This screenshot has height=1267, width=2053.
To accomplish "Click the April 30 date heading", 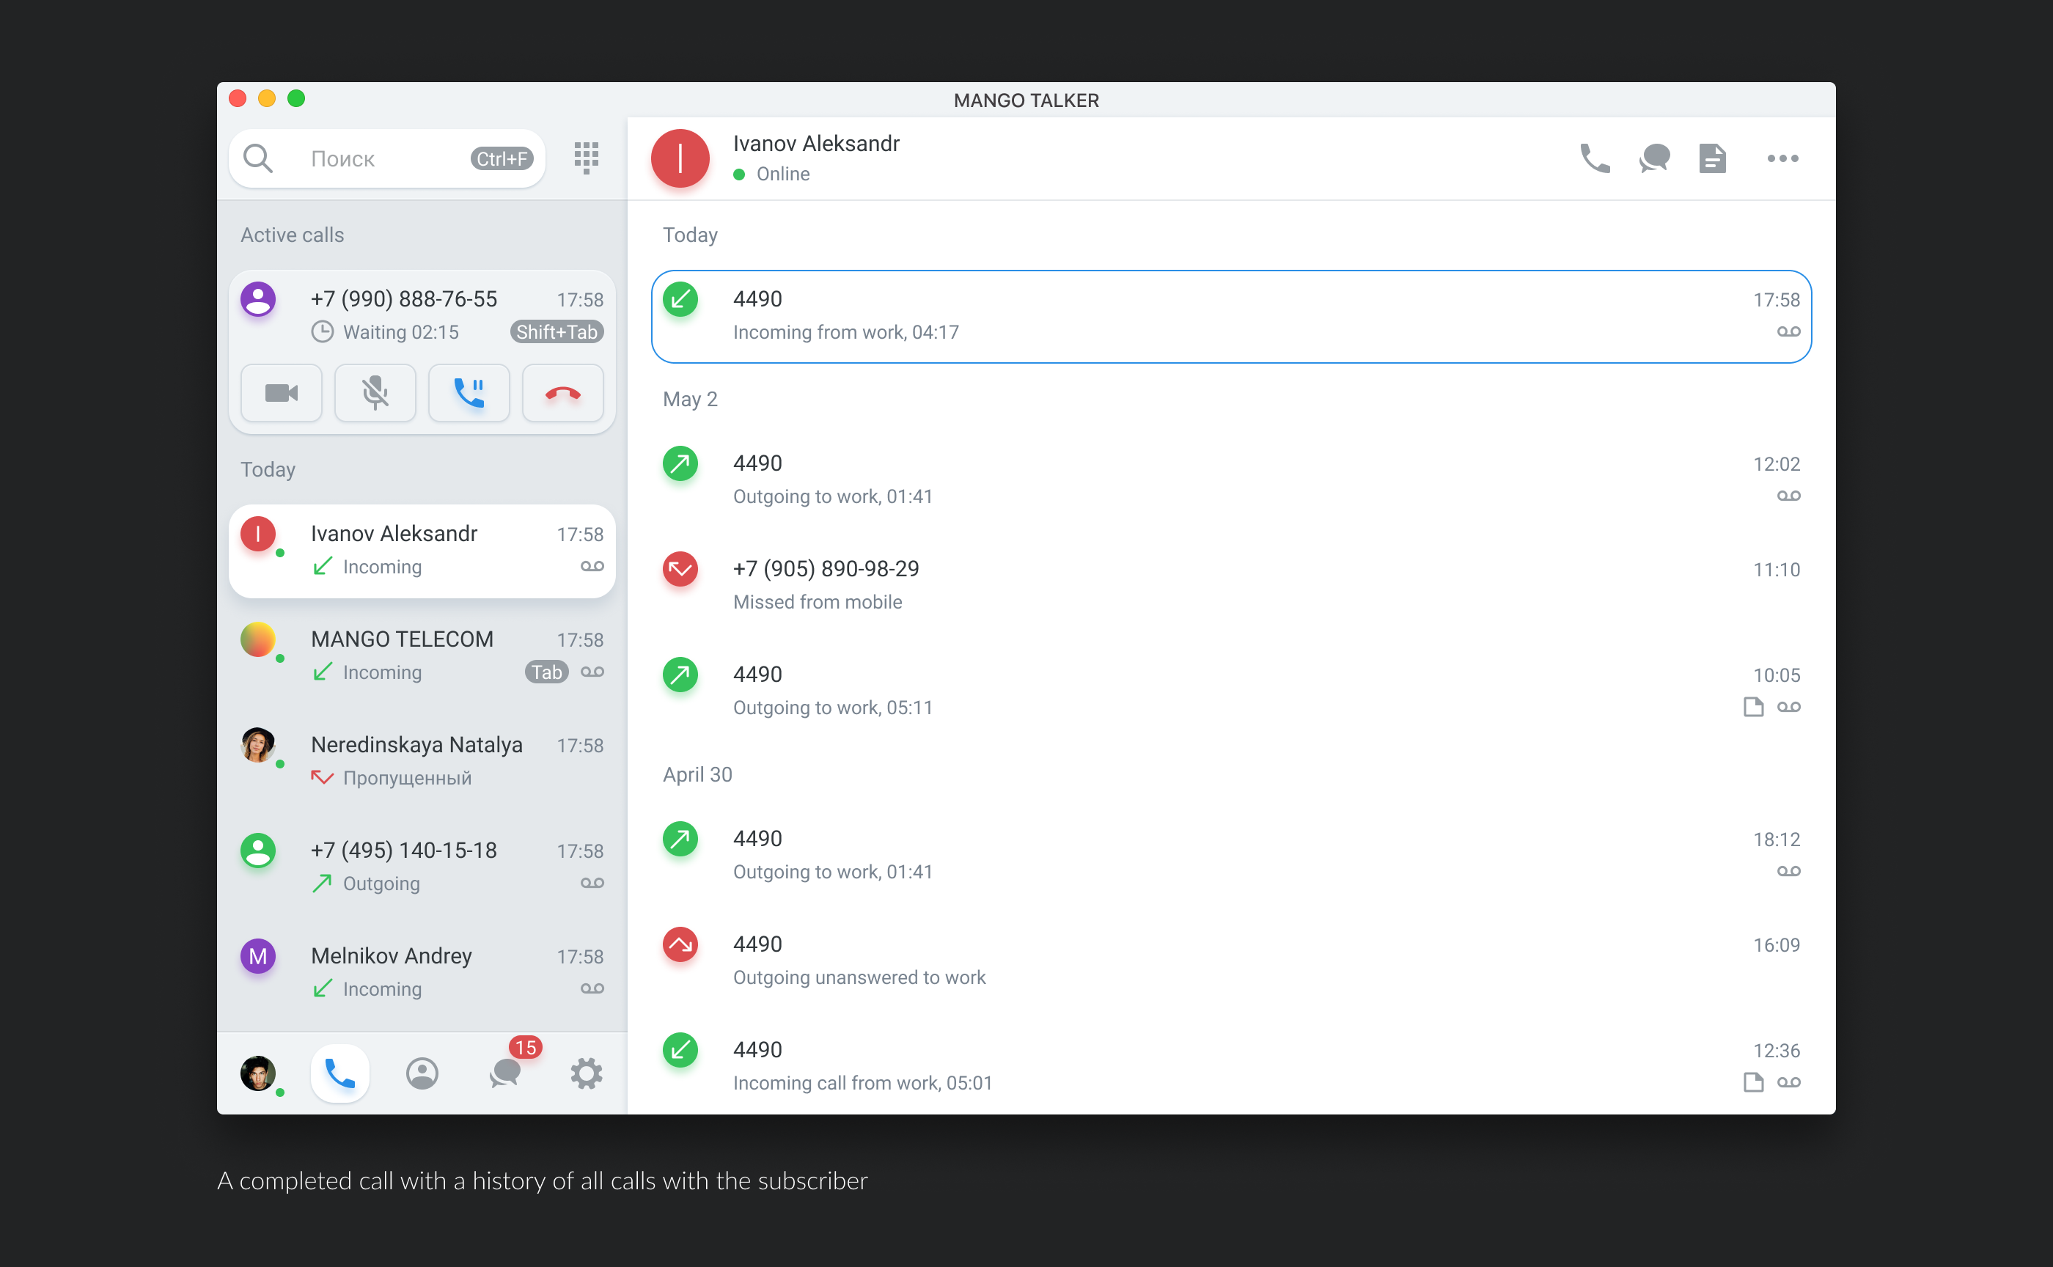I will point(697,774).
